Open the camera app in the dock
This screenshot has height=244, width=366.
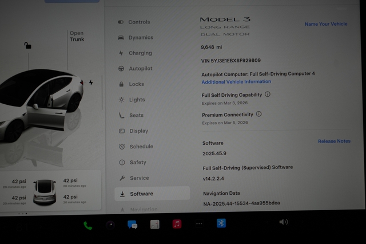pos(110,225)
